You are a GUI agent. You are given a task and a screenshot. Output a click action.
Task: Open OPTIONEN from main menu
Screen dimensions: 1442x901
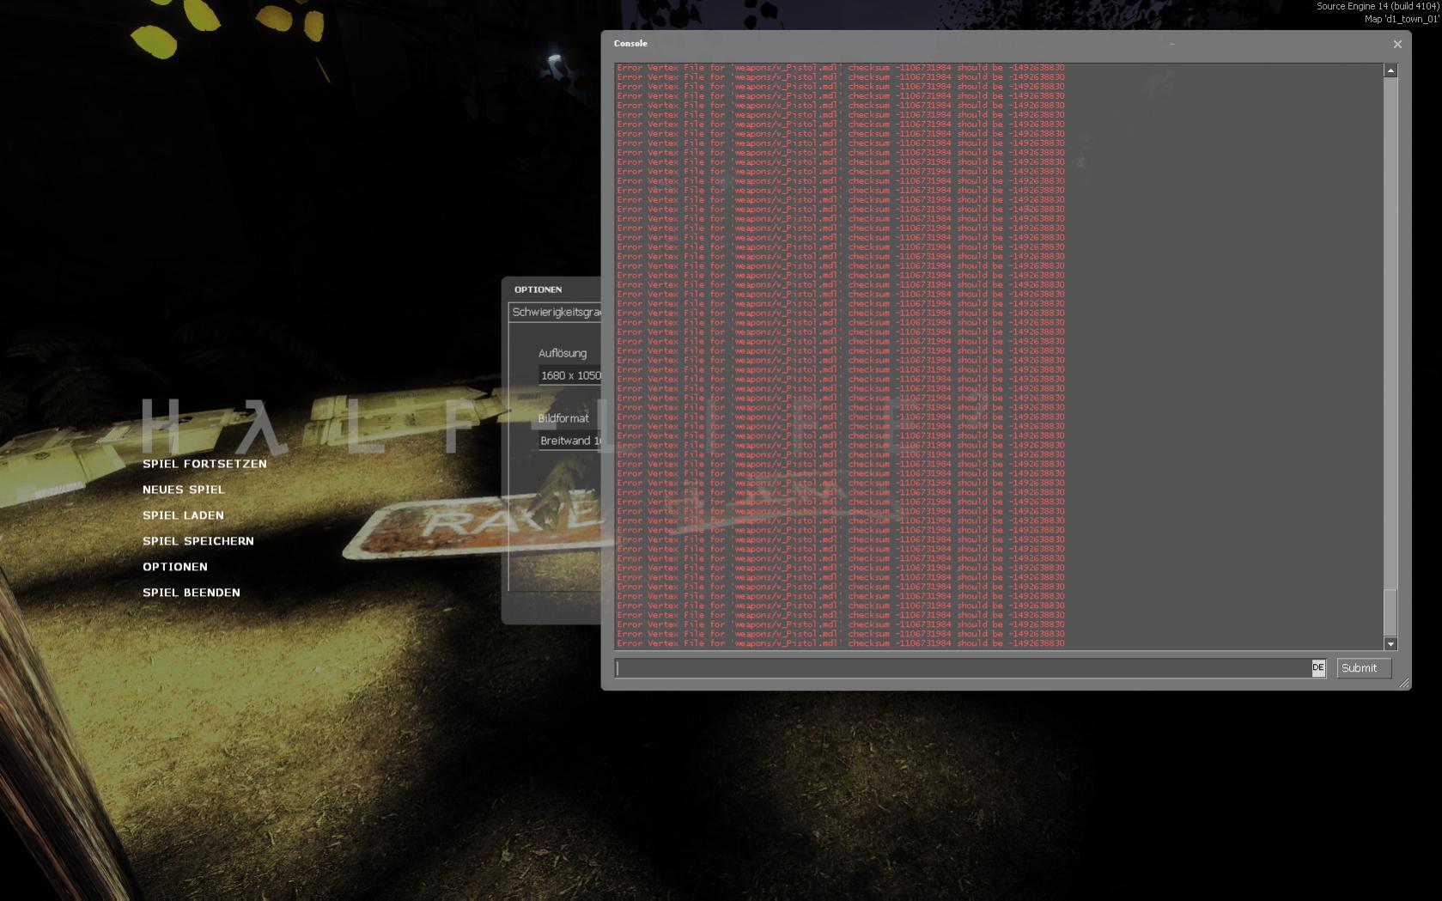pyautogui.click(x=174, y=567)
